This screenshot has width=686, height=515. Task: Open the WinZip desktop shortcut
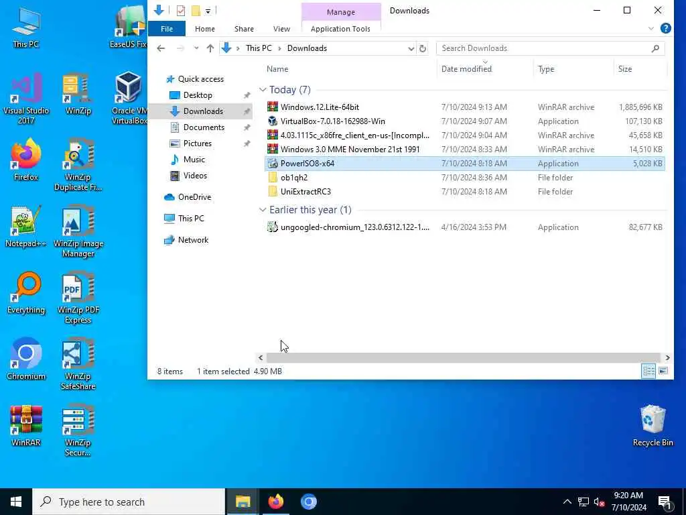pos(78,94)
